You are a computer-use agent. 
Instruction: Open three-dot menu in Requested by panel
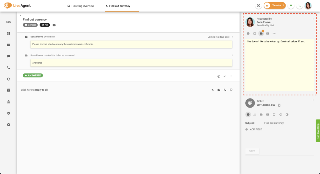point(313,19)
